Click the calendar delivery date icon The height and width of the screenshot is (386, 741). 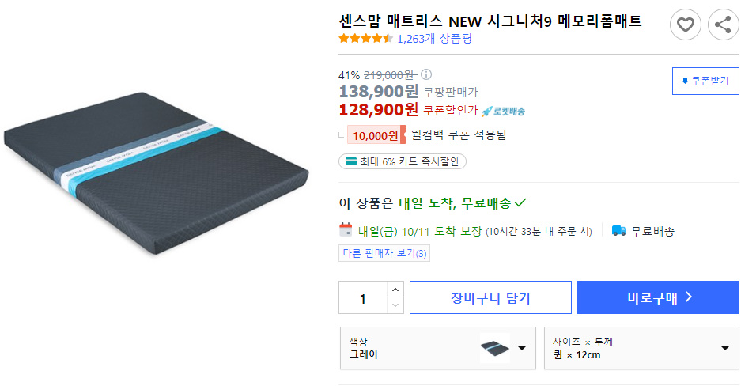346,230
